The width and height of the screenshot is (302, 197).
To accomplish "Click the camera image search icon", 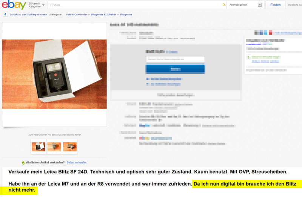I will pyautogui.click(x=224, y=5).
